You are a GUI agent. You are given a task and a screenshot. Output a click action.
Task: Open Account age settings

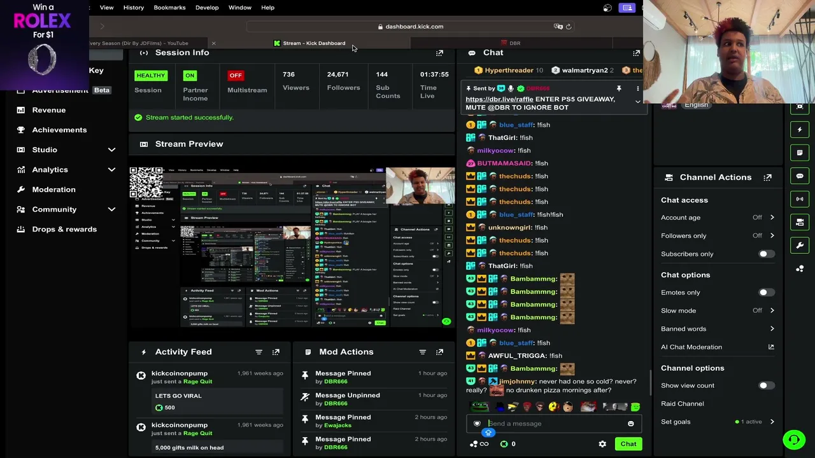(717, 218)
